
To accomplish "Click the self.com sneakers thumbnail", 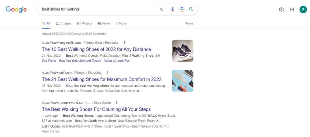I will point(183,81).
